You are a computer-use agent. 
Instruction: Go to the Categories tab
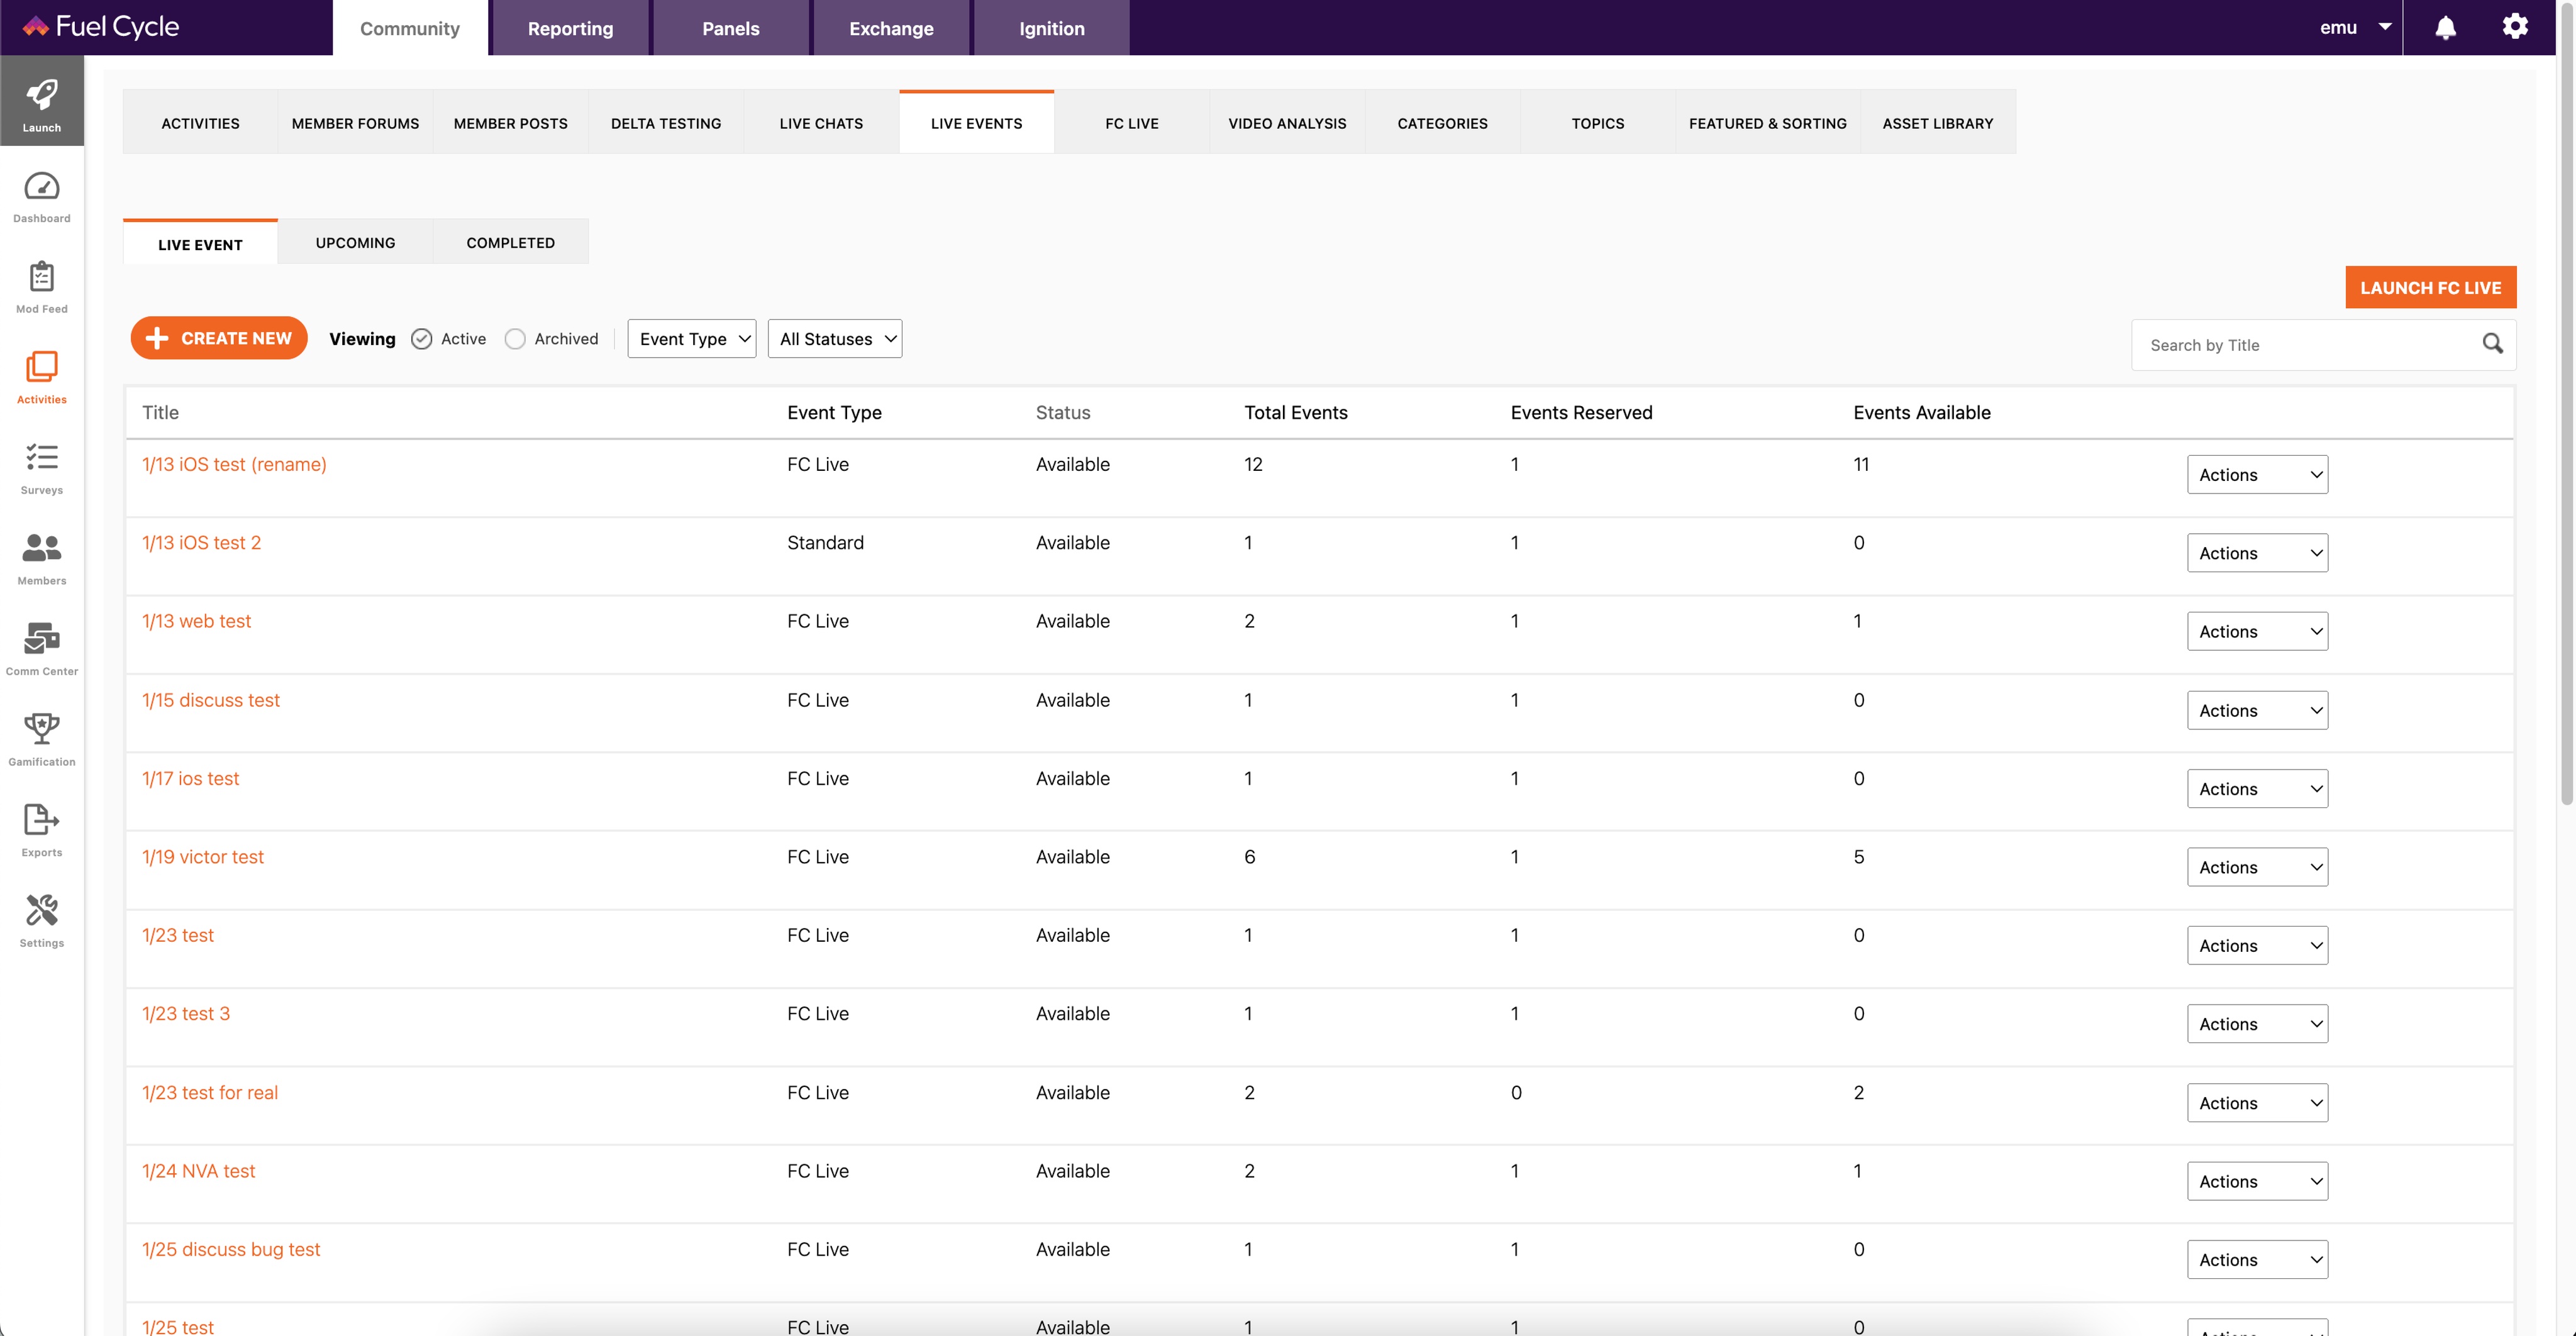pos(1442,123)
